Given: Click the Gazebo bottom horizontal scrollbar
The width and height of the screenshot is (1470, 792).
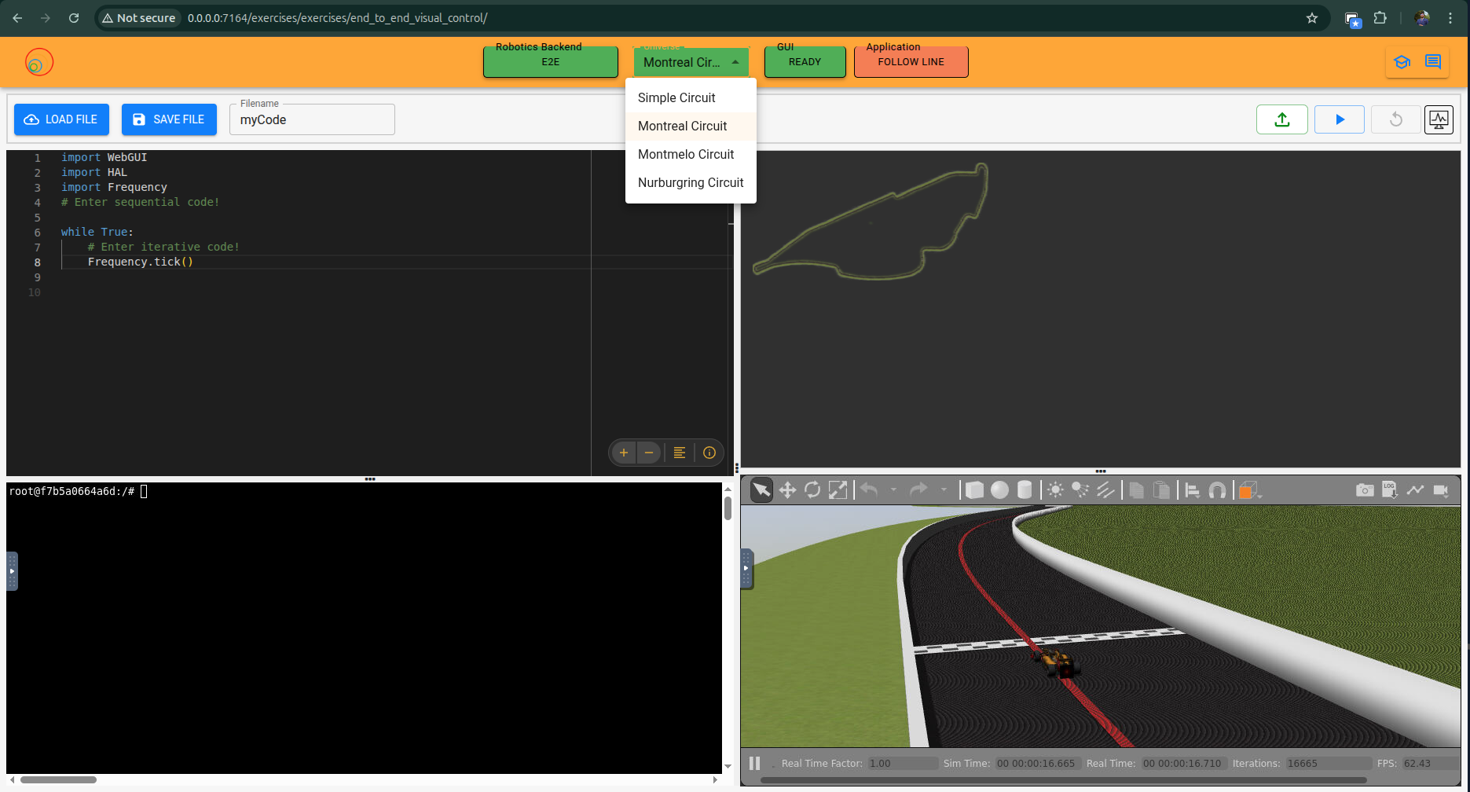Looking at the screenshot, I should coord(1063,780).
